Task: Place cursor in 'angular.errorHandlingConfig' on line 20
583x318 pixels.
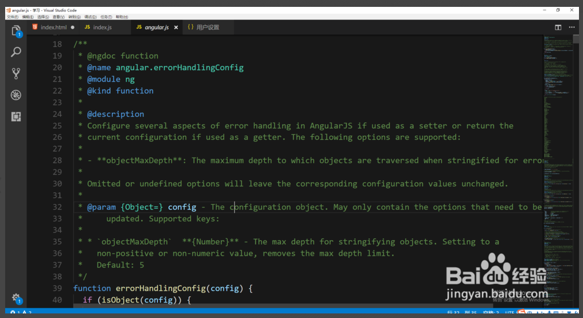Action: click(180, 68)
